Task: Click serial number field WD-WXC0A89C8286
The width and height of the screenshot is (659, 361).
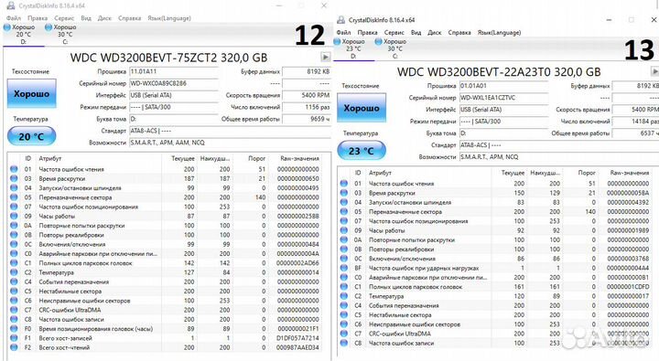Action: click(x=174, y=83)
